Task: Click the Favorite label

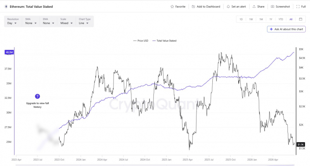Action: click(x=180, y=7)
